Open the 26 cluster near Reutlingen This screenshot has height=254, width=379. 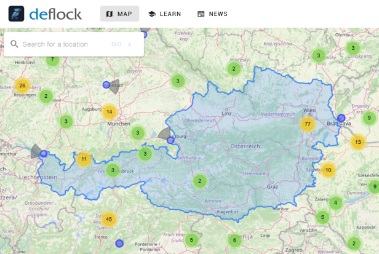coord(22,85)
